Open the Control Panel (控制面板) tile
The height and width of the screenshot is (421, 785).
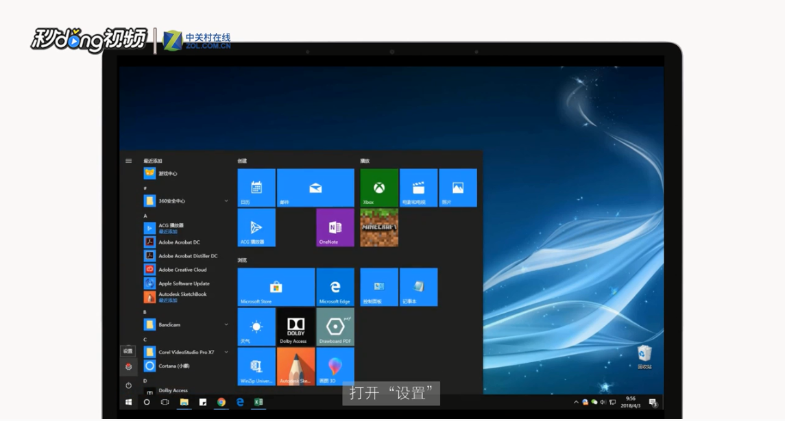coord(378,287)
